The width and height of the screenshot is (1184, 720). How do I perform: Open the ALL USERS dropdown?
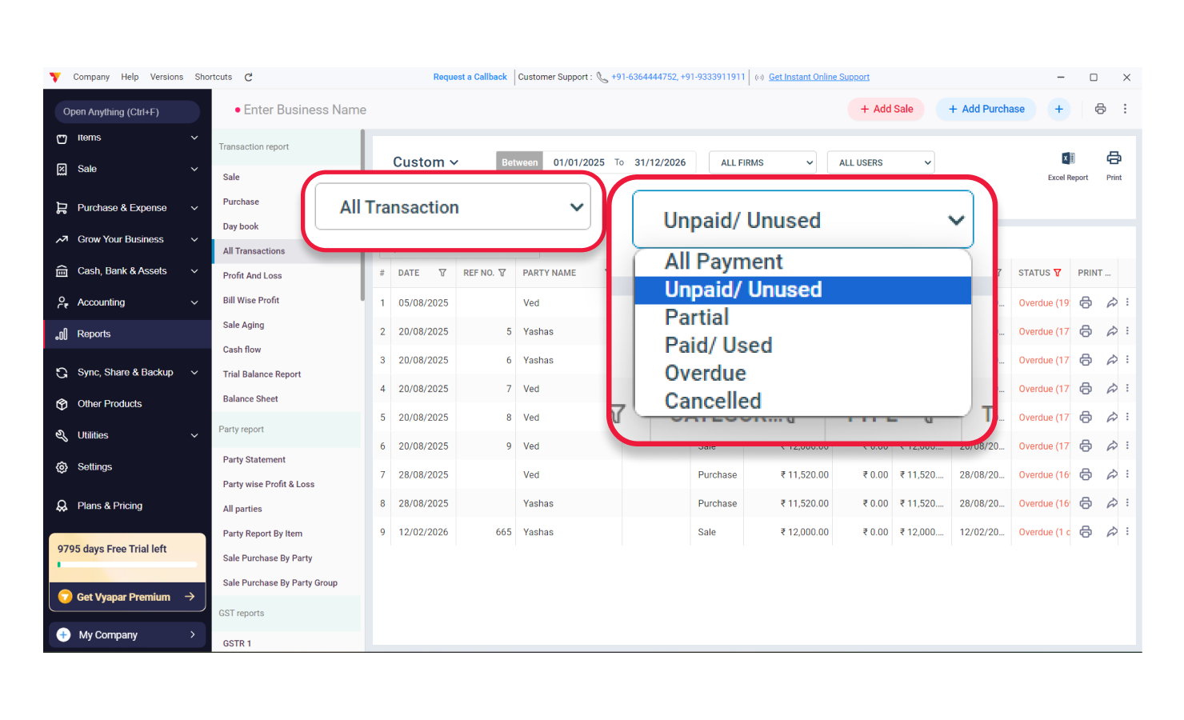click(880, 162)
